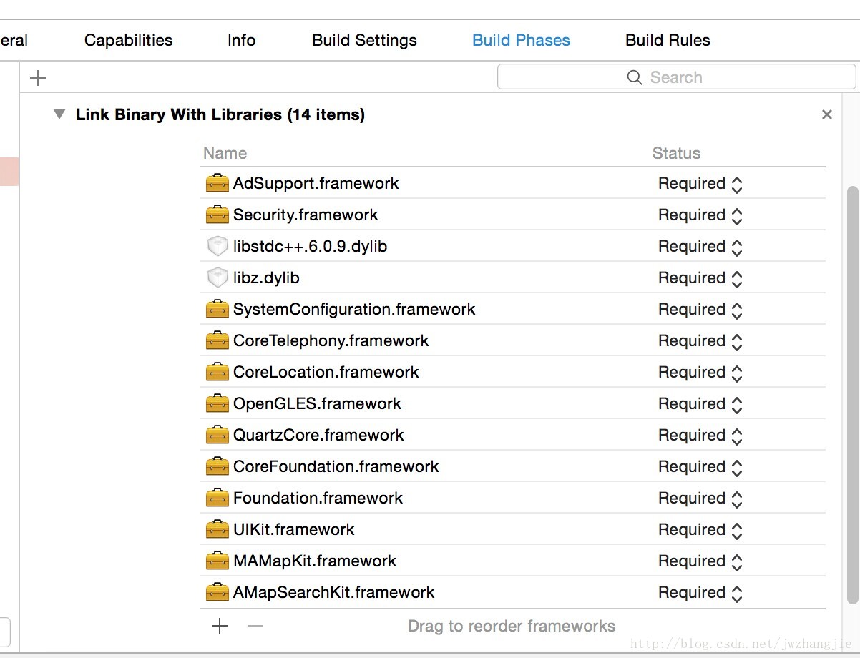Select the Build Phases tab
The width and height of the screenshot is (860, 658).
521,40
